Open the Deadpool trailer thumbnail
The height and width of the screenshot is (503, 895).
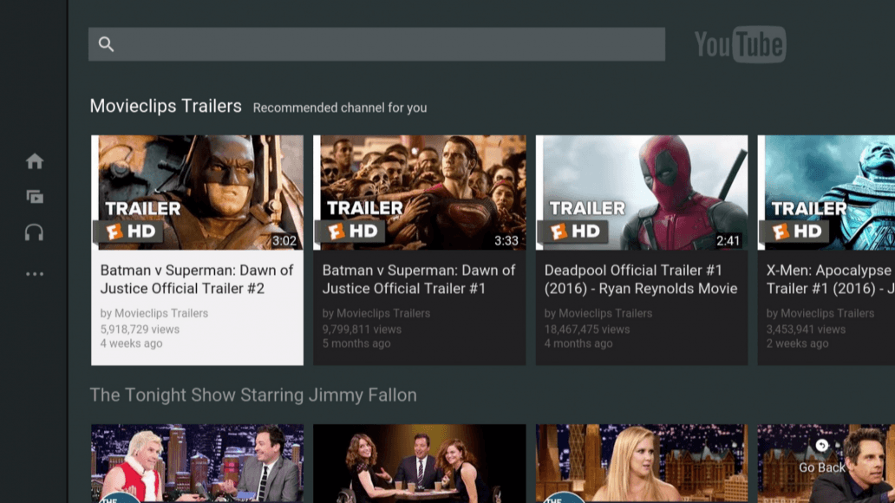(x=642, y=193)
